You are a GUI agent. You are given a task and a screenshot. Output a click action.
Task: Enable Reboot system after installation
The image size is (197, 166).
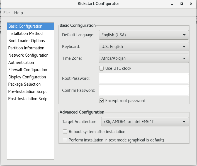tap(65, 132)
